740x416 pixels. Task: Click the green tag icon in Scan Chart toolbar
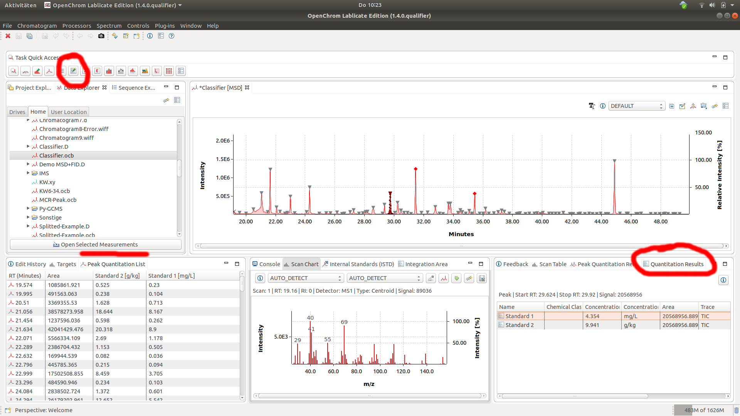click(x=457, y=278)
